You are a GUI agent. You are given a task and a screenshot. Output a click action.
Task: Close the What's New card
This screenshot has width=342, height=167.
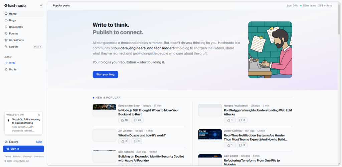[39, 115]
